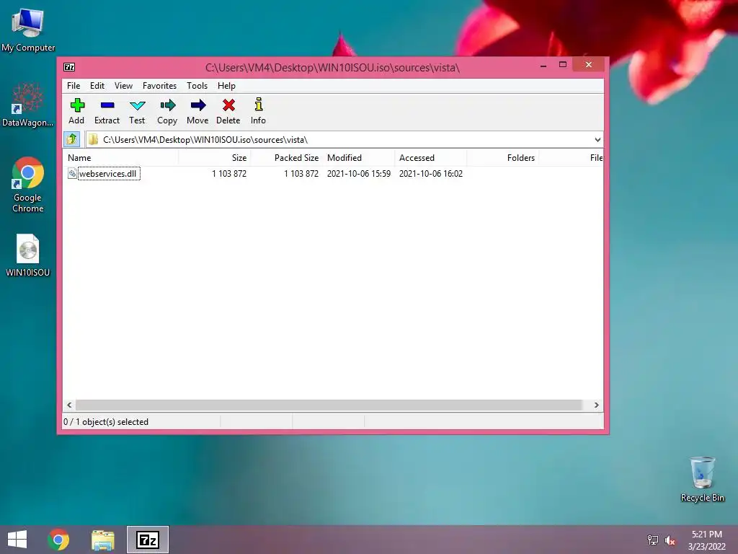Image resolution: width=738 pixels, height=554 pixels.
Task: Click the 7z icon in title bar
Action: 69,67
